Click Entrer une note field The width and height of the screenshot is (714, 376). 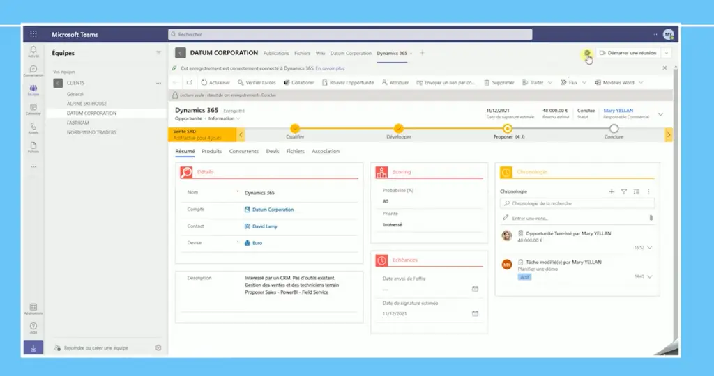[x=577, y=218]
